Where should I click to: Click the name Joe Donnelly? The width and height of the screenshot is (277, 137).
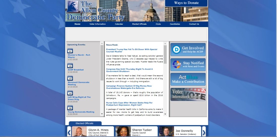pyautogui.click(x=184, y=131)
